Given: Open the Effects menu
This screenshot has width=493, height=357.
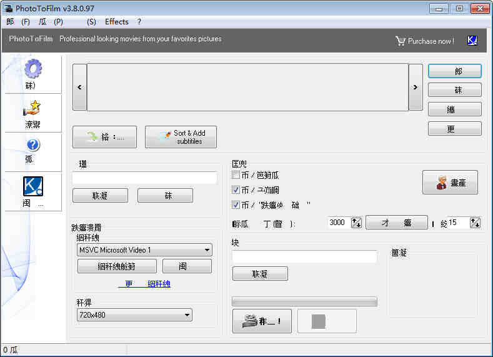Looking at the screenshot, I should pyautogui.click(x=117, y=22).
